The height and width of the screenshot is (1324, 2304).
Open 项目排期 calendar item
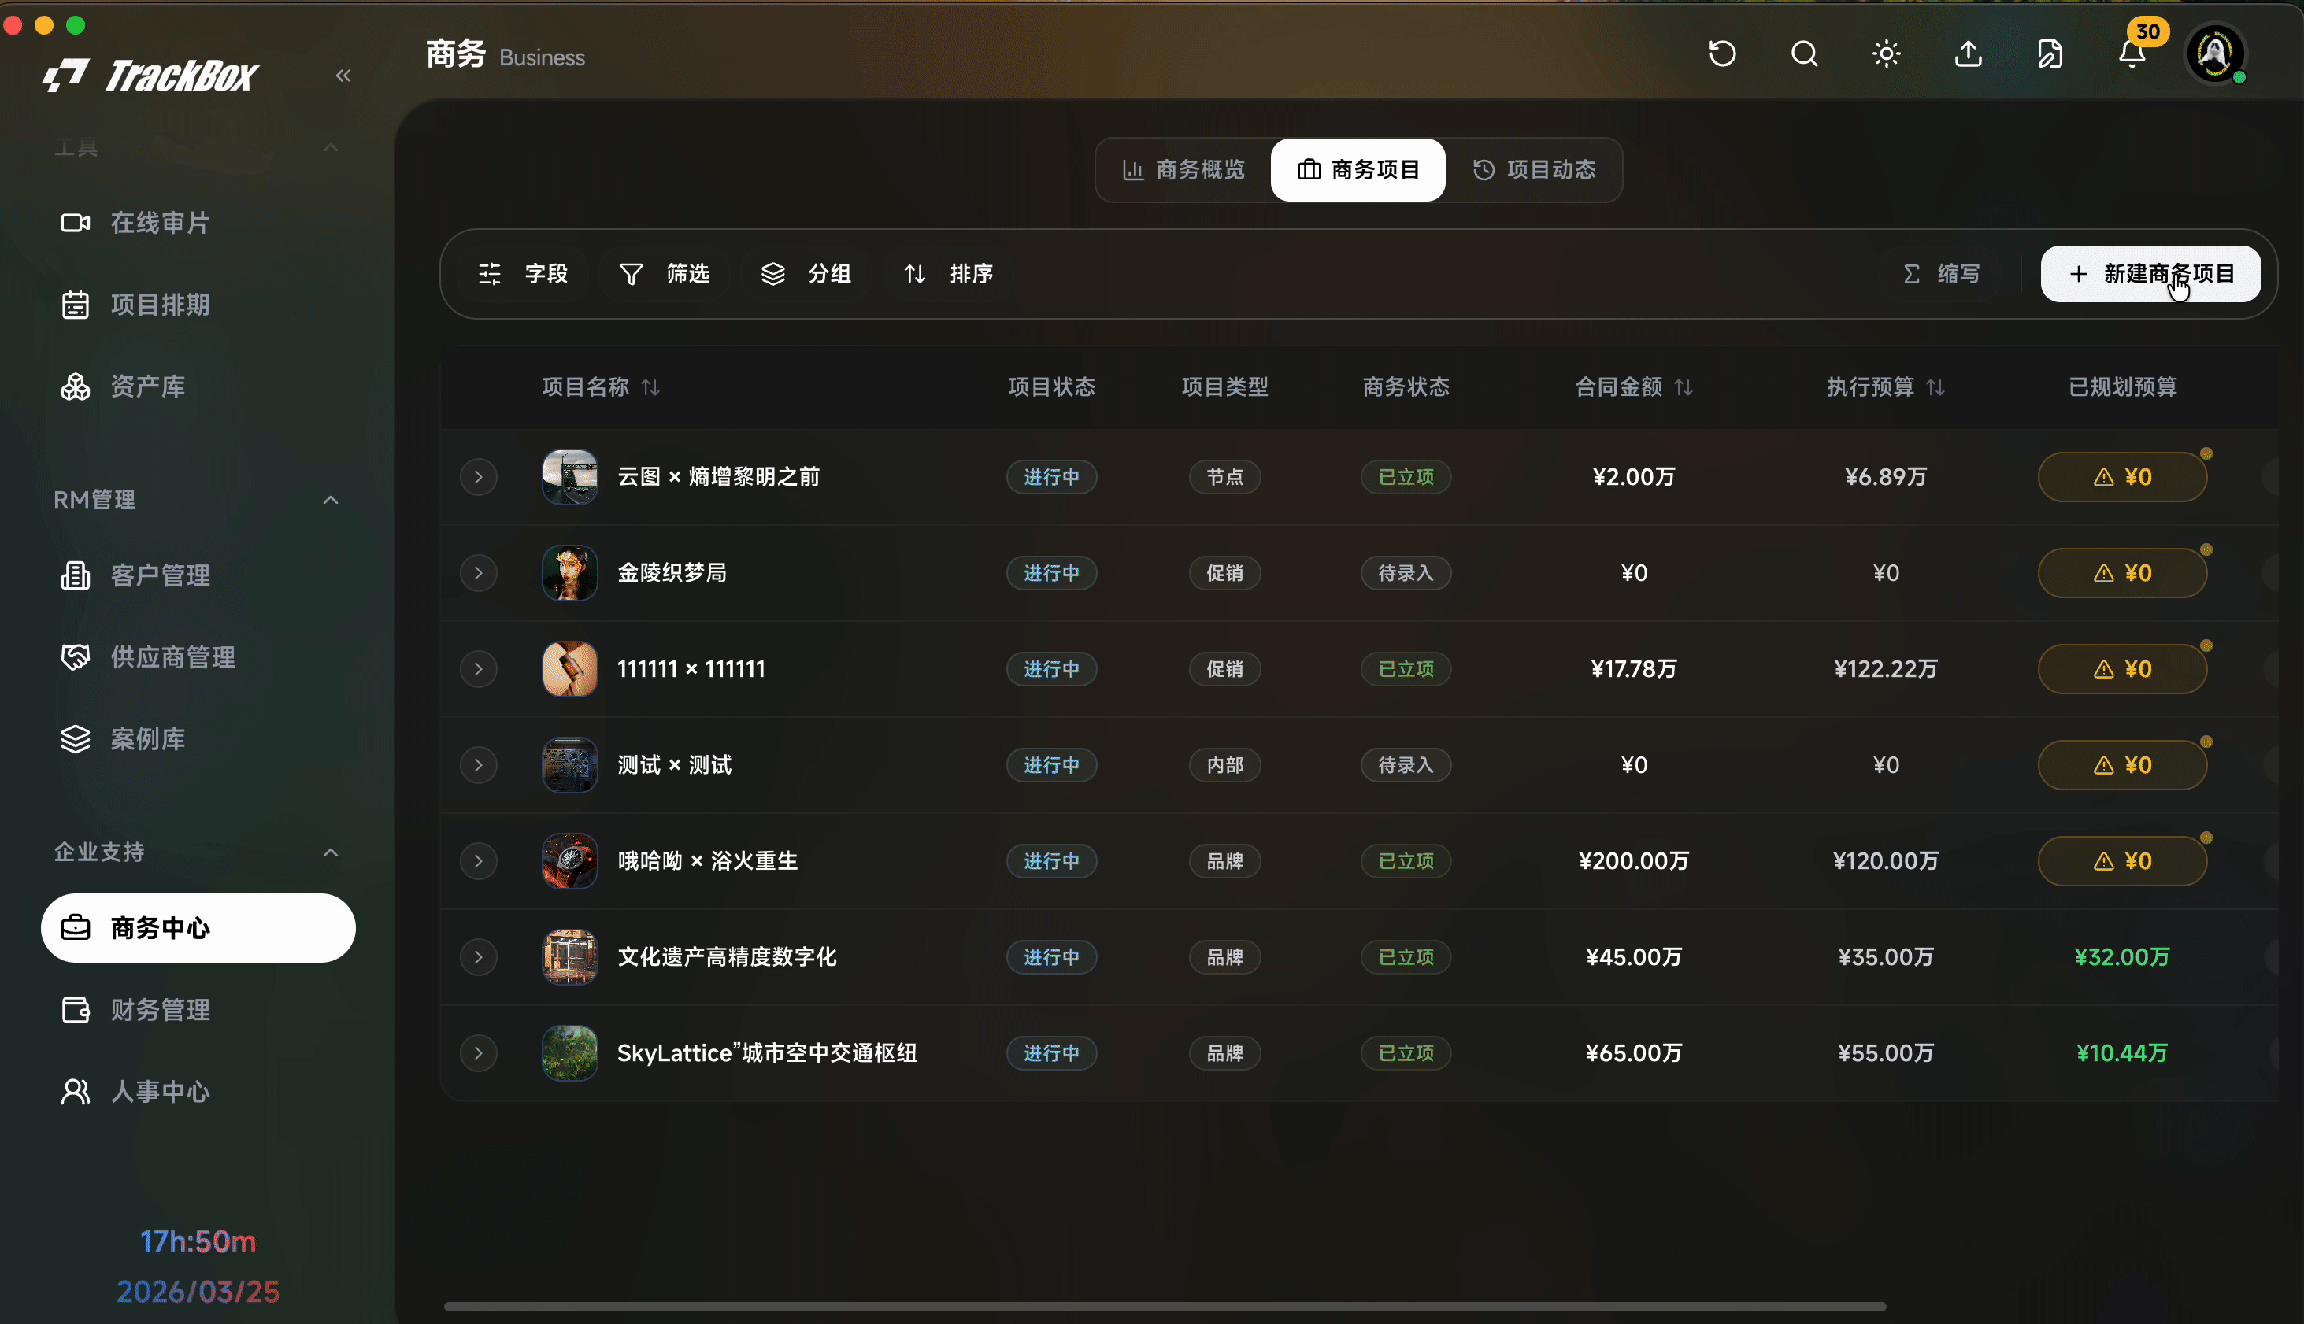pyautogui.click(x=198, y=305)
